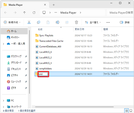Select Transcoded Files Cache folder
The width and height of the screenshot is (134, 113).
51,41
